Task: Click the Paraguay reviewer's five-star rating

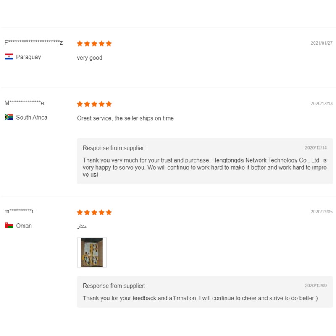Action: point(94,43)
